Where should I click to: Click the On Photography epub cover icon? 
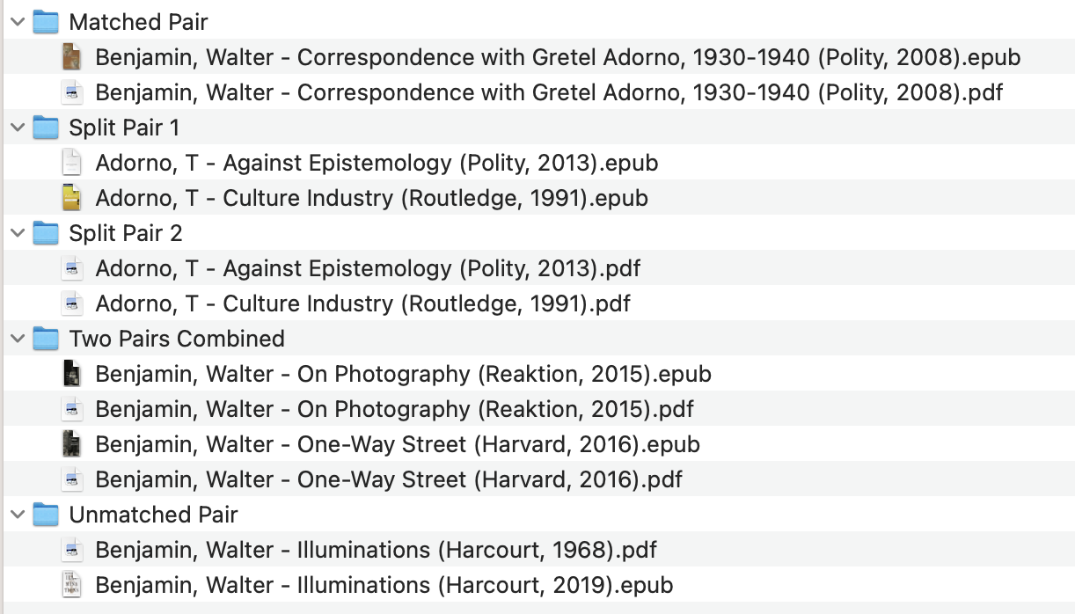point(72,374)
